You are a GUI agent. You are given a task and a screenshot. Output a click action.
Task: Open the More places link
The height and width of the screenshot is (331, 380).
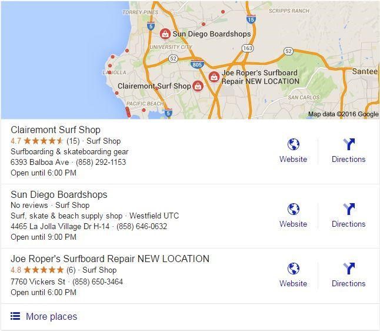click(x=51, y=317)
